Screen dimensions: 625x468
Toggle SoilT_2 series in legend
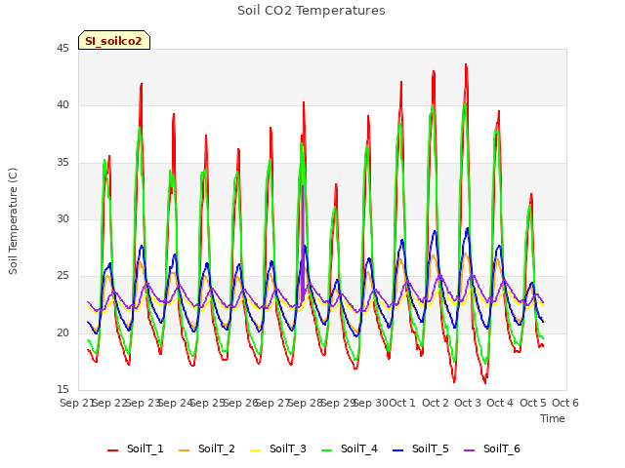pyautogui.click(x=207, y=448)
